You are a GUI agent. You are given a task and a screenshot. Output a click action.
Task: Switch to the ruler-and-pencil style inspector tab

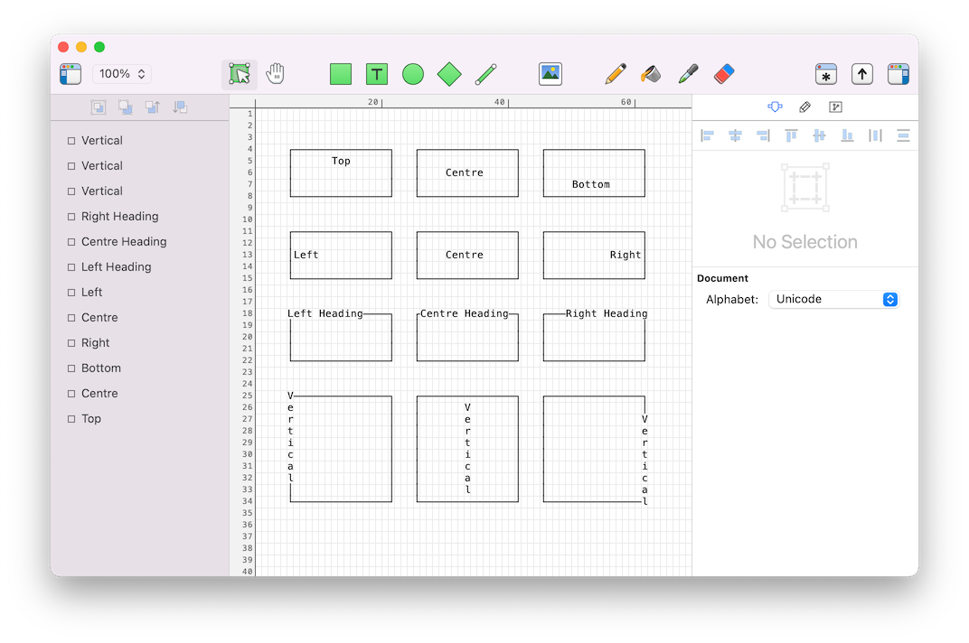pos(805,107)
